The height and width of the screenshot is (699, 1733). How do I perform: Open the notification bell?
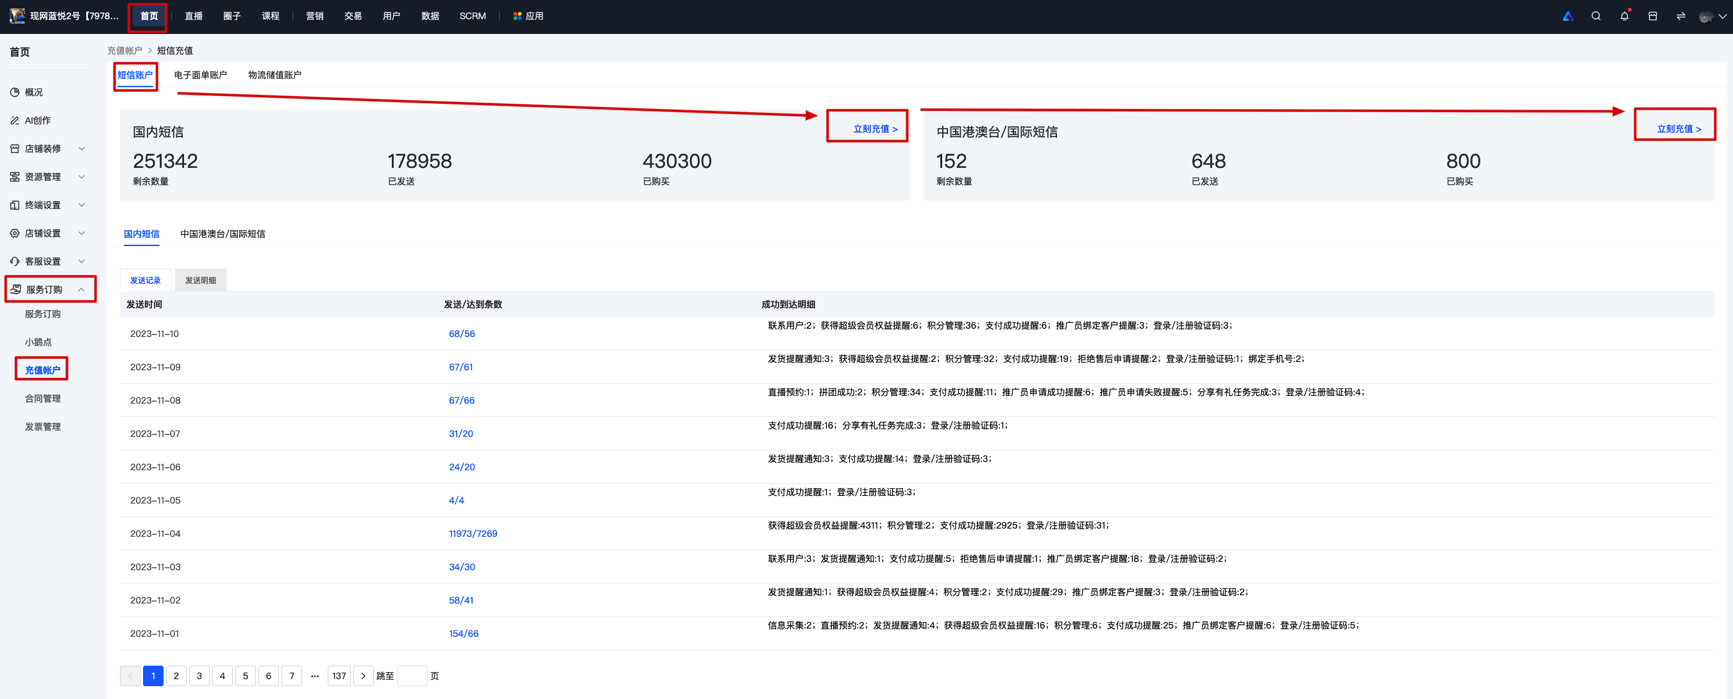click(x=1624, y=16)
